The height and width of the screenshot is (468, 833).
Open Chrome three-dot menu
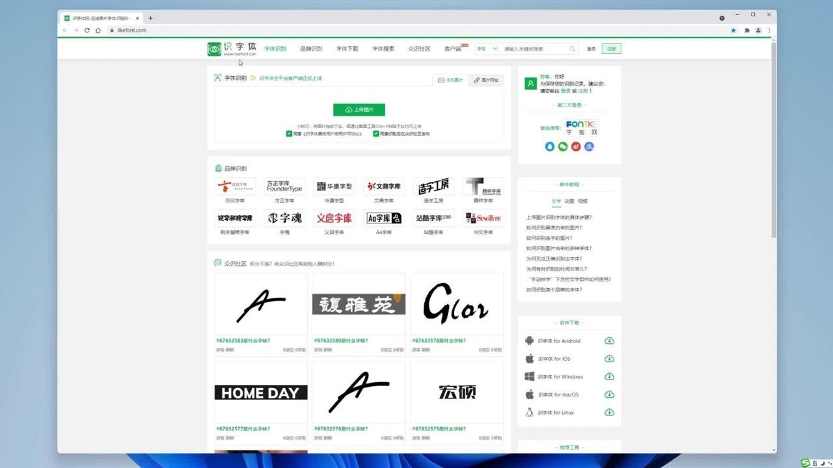point(769,30)
